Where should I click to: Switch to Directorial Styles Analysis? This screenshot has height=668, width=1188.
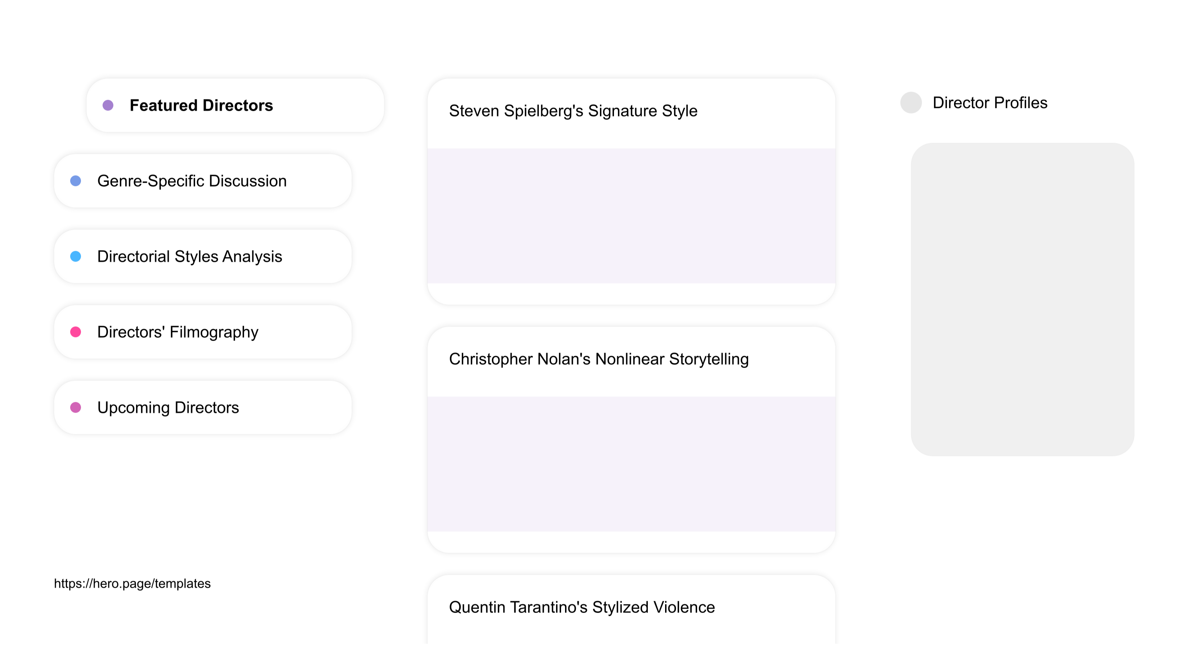[203, 256]
